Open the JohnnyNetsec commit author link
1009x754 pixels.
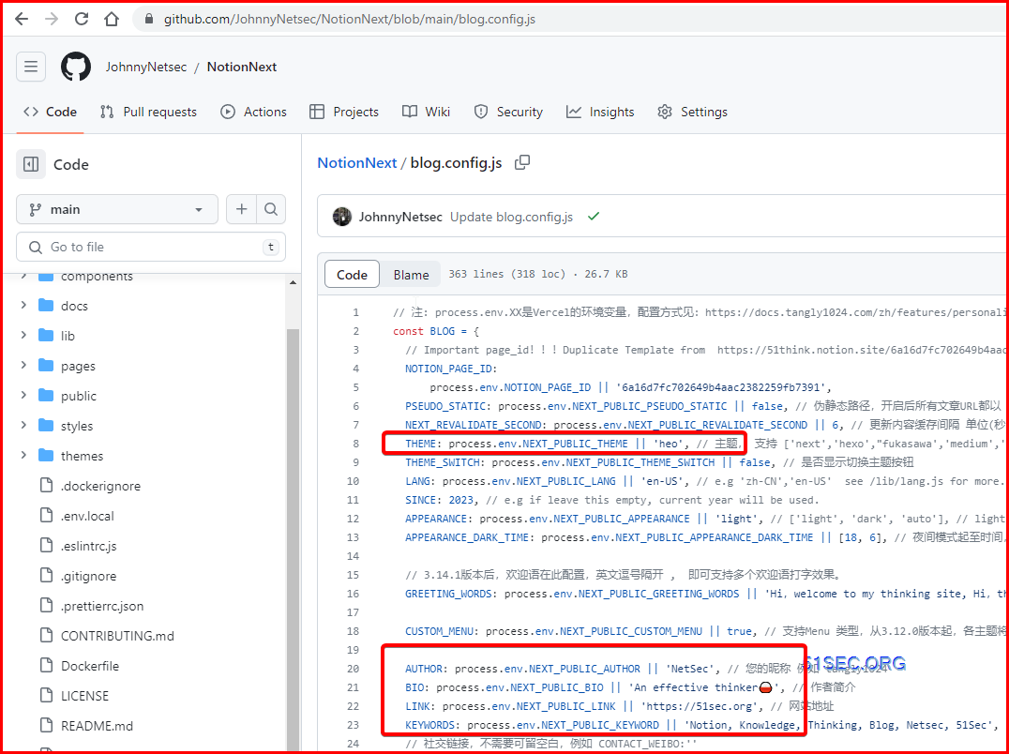point(400,217)
